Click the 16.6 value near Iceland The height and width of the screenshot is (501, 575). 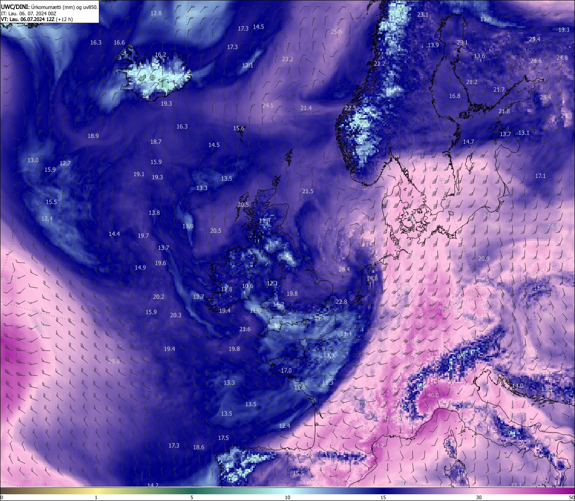[x=119, y=42]
